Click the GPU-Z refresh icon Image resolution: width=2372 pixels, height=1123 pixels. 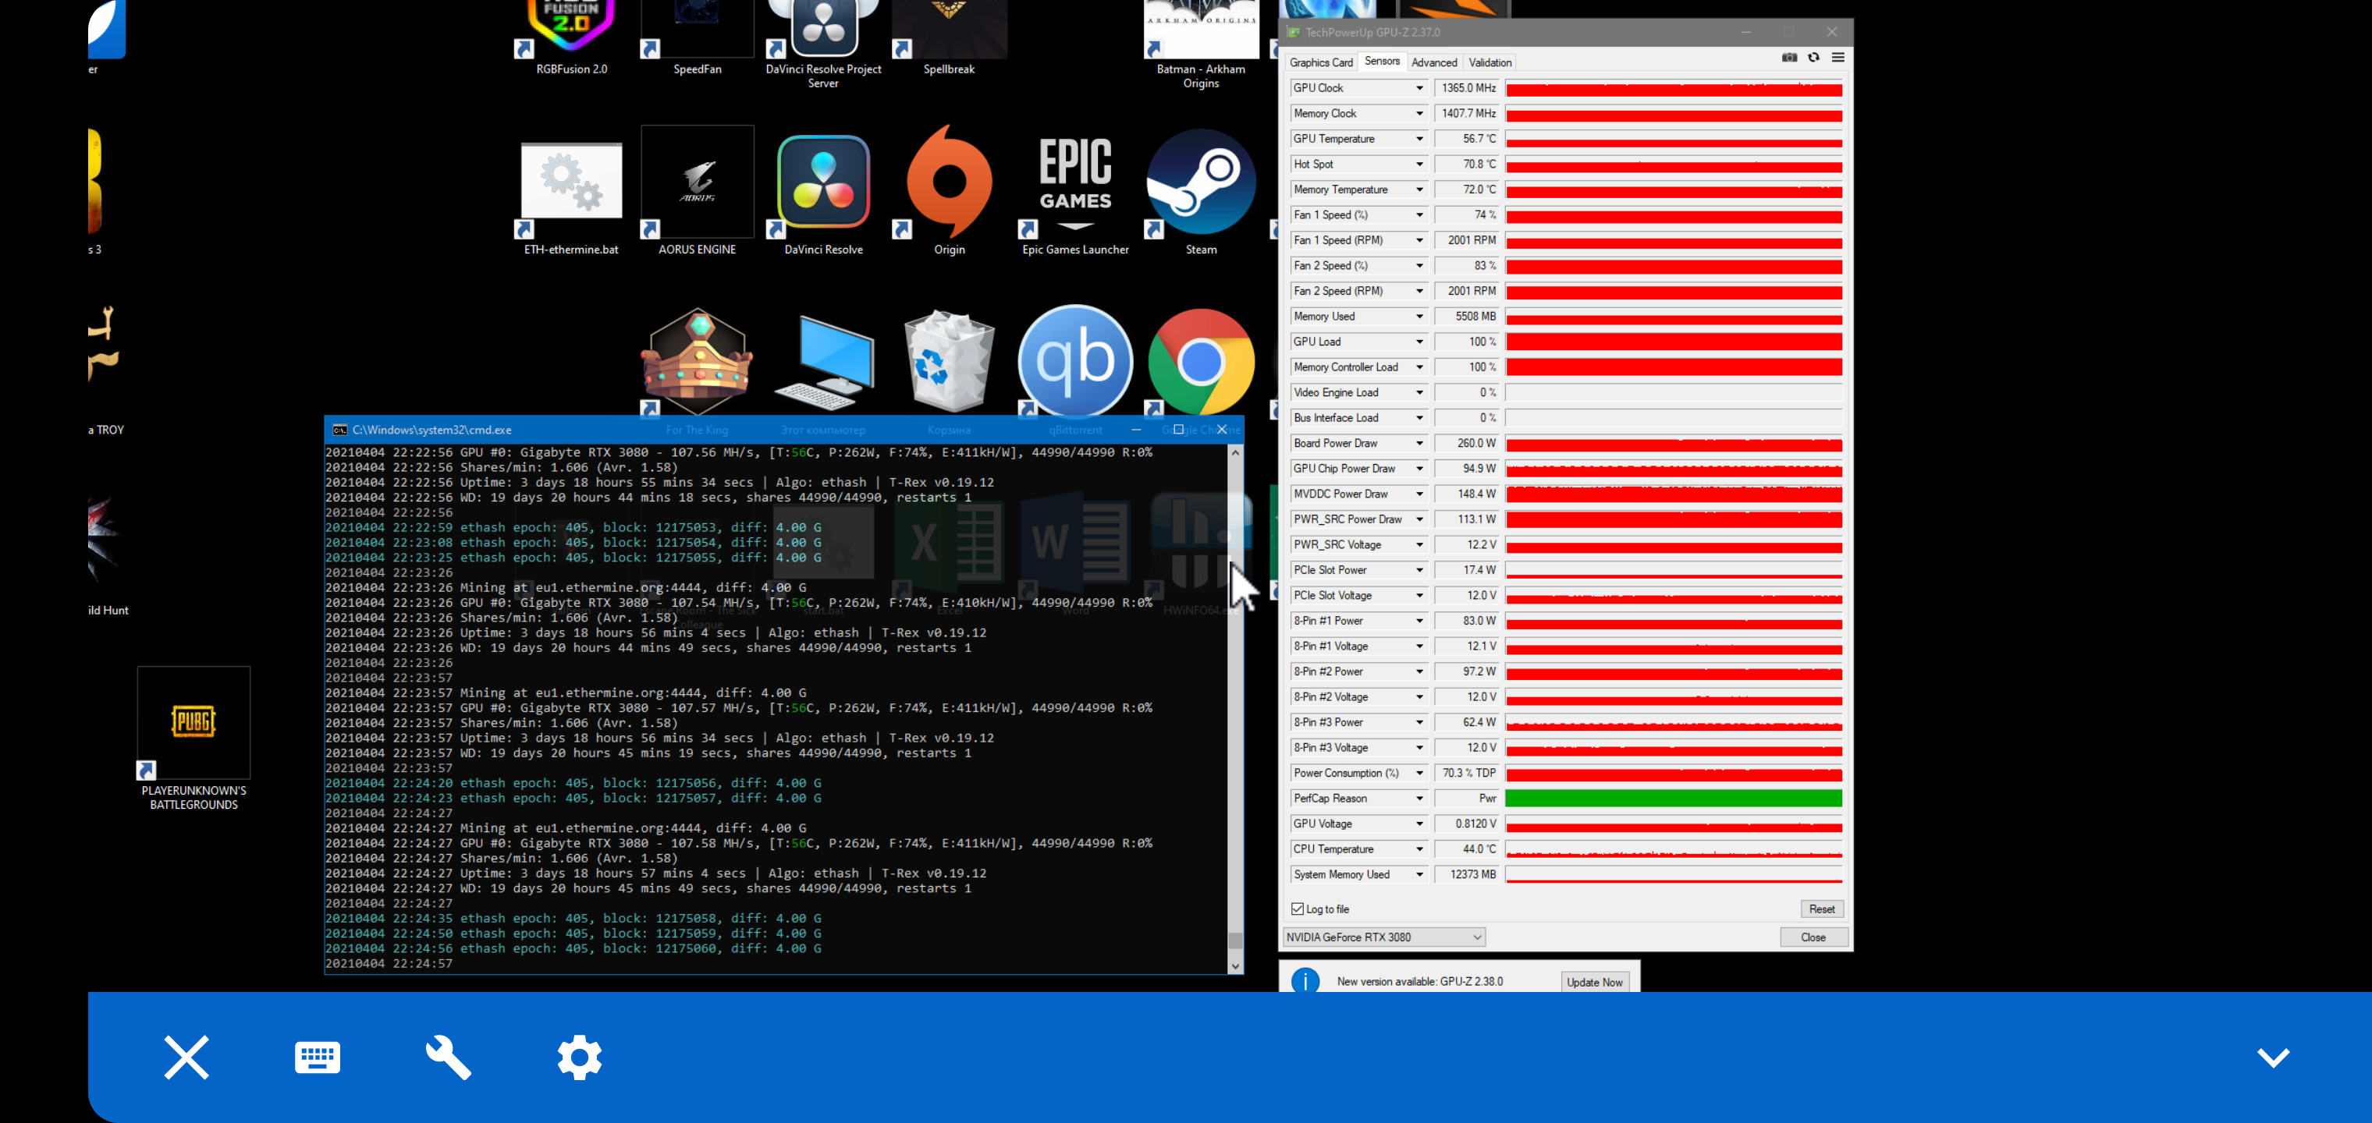click(1813, 57)
